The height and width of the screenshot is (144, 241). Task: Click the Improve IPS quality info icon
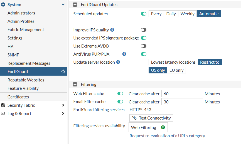(112, 30)
